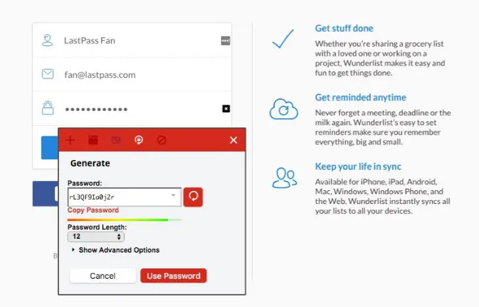Screen dimensions: 479x307
Task: Click the email field fan@lastpass.com
Action: (132, 75)
